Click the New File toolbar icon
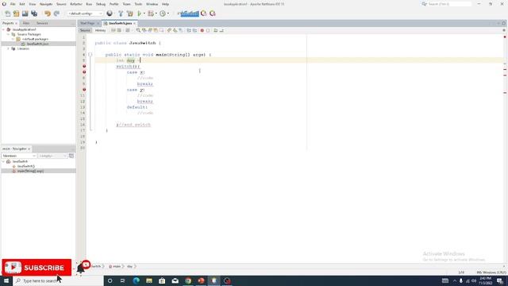 point(7,14)
